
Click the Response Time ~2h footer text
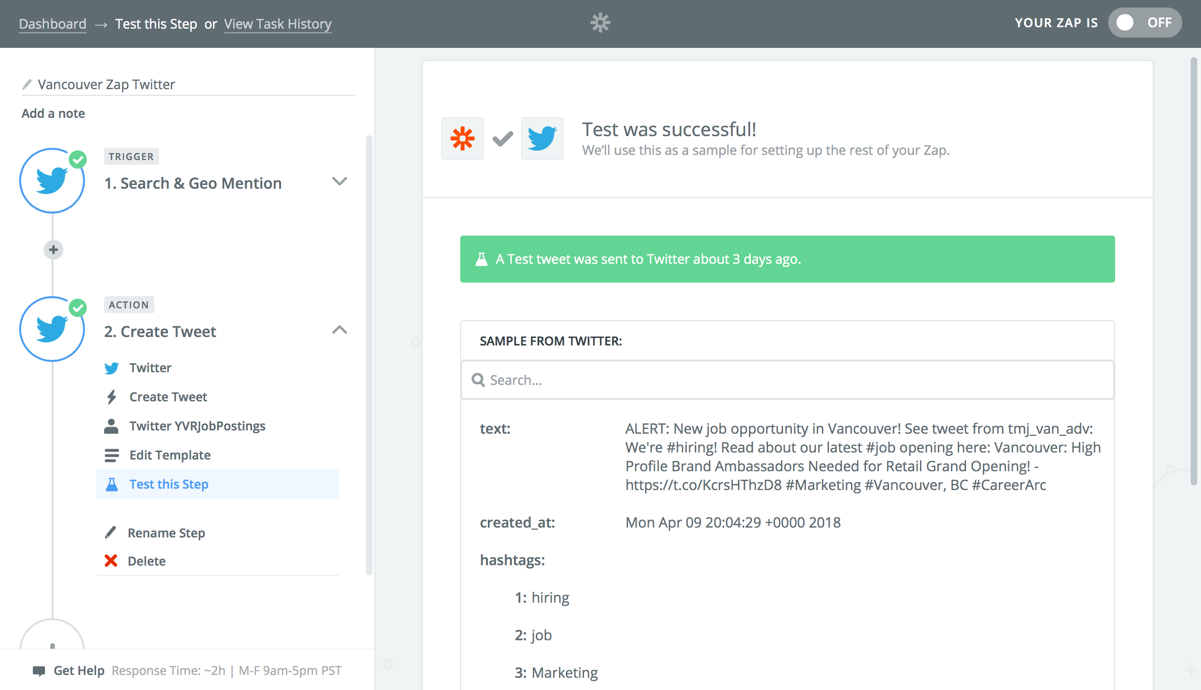tap(227, 671)
